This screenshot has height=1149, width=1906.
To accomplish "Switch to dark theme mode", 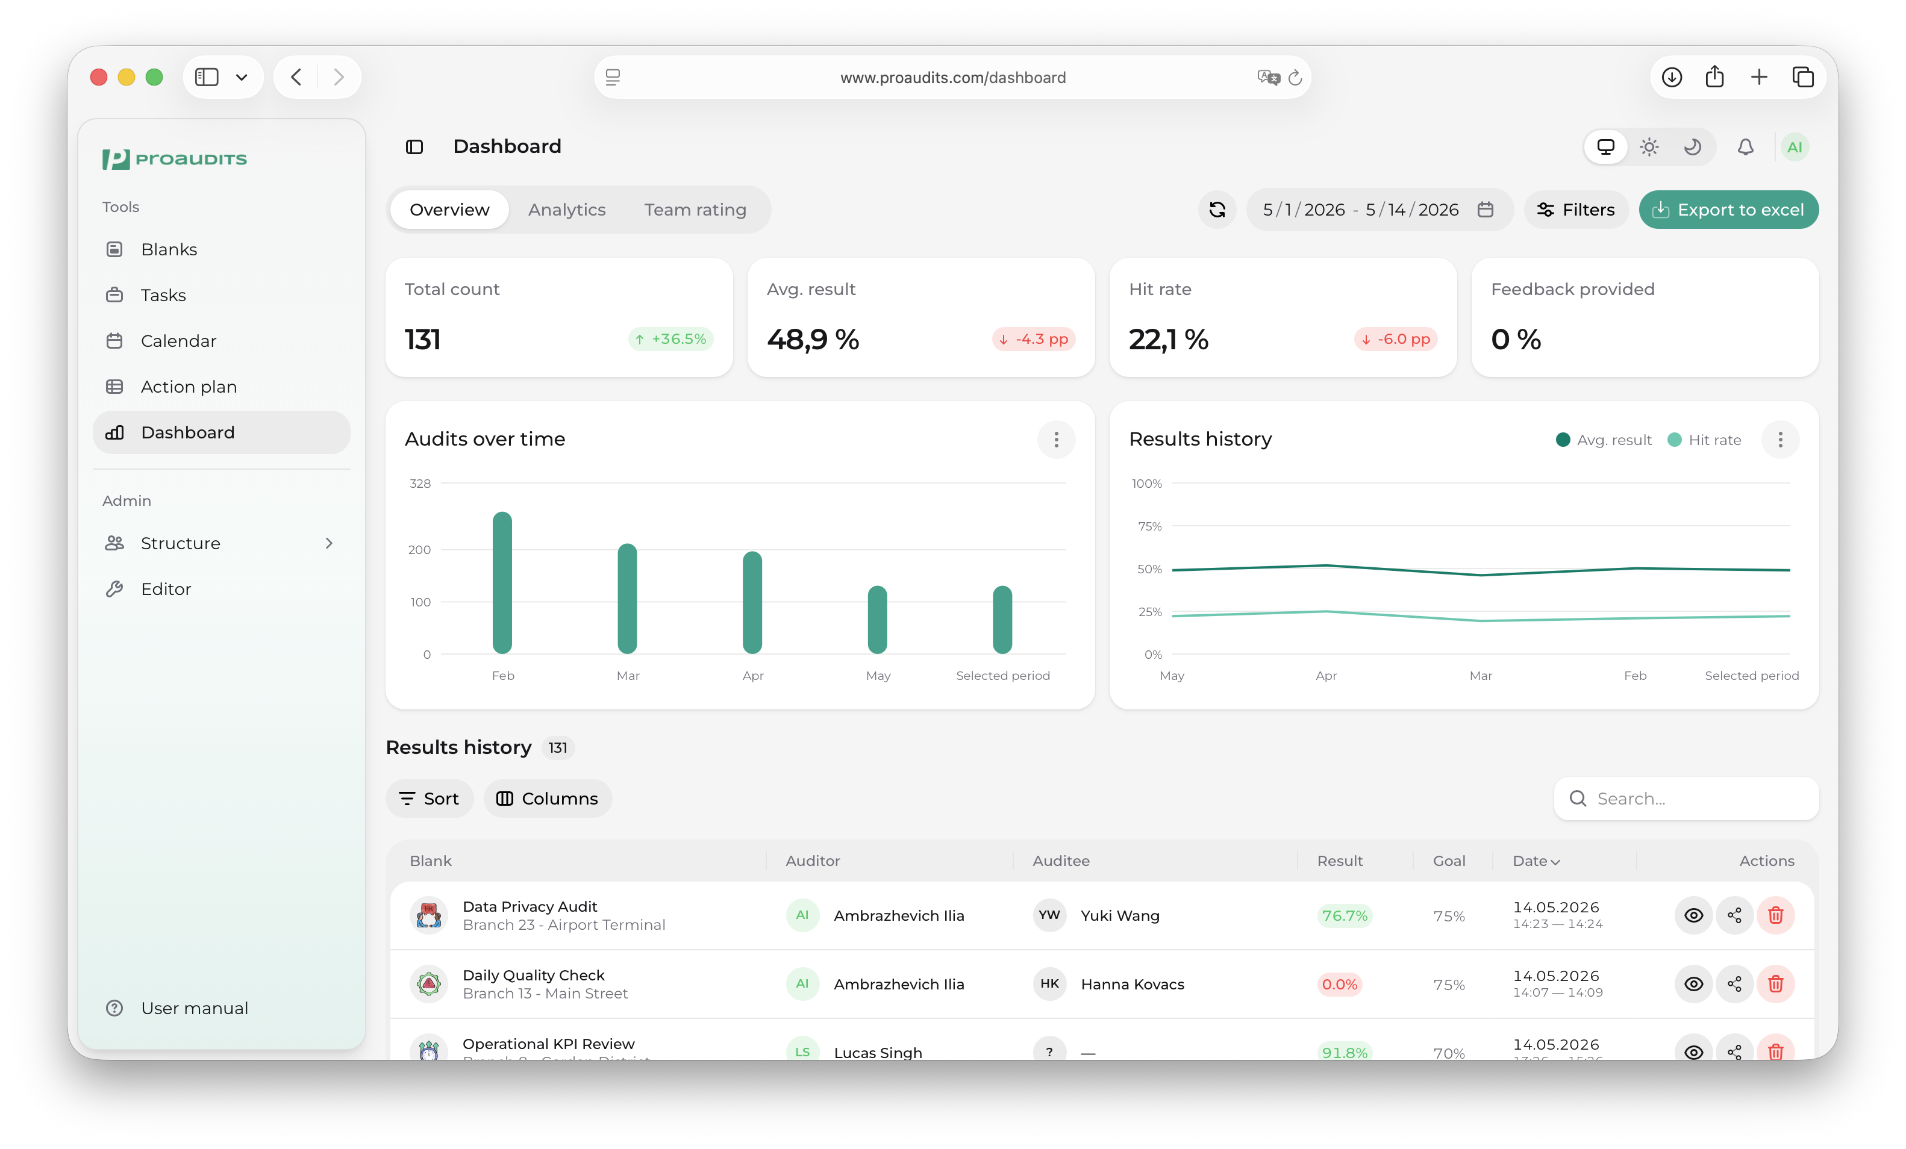I will click(1693, 147).
